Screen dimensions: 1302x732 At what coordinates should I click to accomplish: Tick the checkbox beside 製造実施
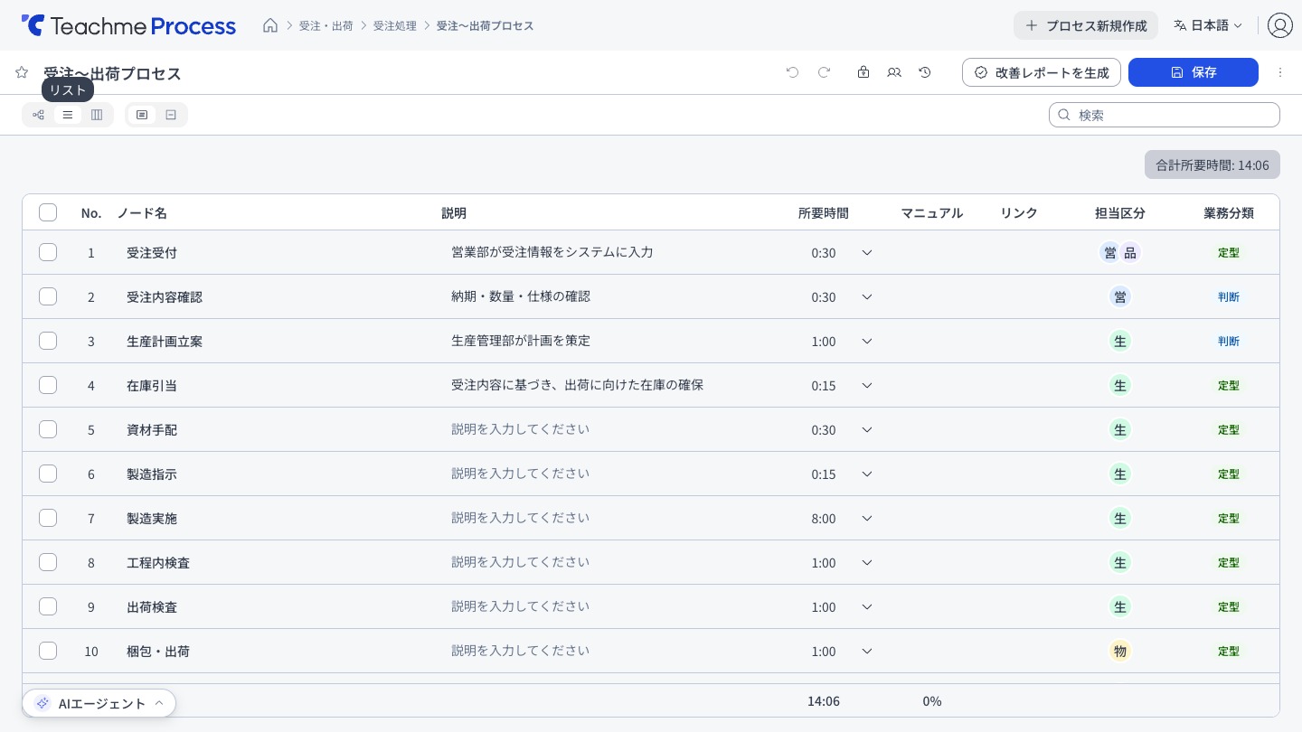click(x=48, y=518)
